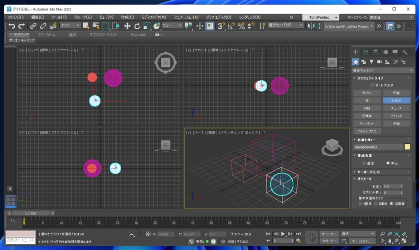
Task: Switch to the オブジェクトペイント ribbon tab
Action: coord(103,35)
